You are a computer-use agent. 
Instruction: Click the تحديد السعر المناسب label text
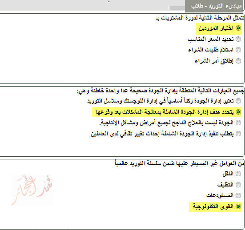tap(211, 39)
